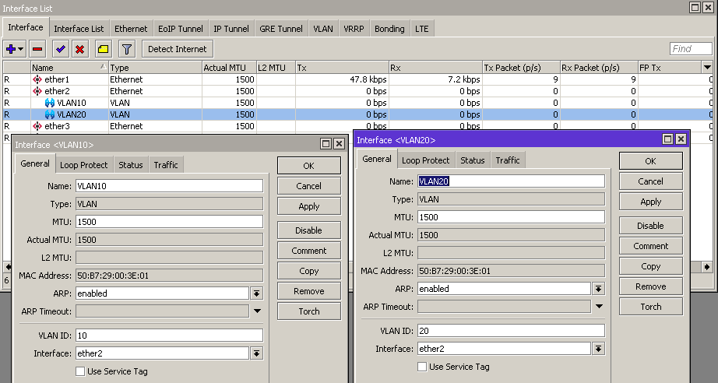
Task: Click the VLAN ID field showing 20
Action: [x=511, y=330]
